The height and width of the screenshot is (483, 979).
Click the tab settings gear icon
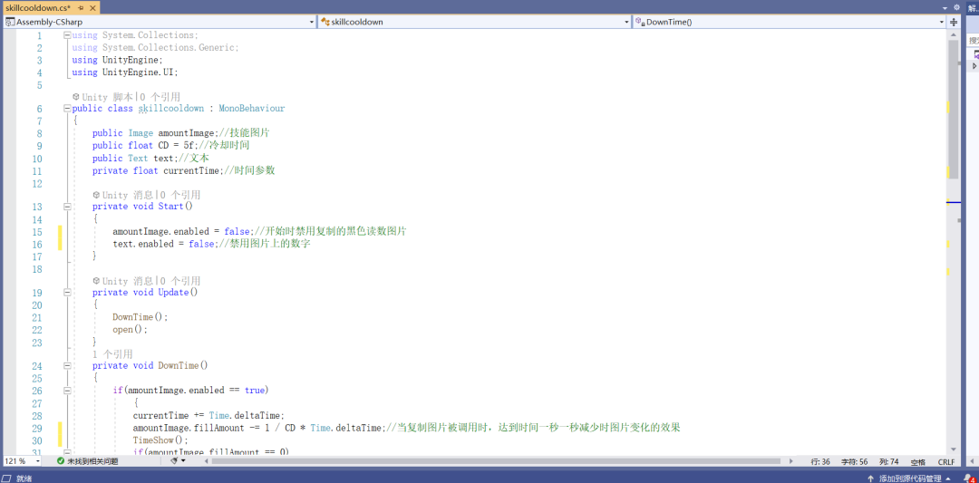pos(956,7)
